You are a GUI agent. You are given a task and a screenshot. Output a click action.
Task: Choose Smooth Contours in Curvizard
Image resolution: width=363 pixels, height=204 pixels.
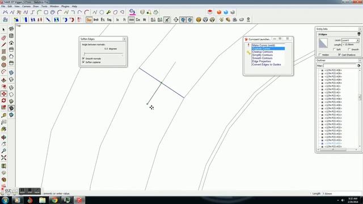click(x=262, y=58)
